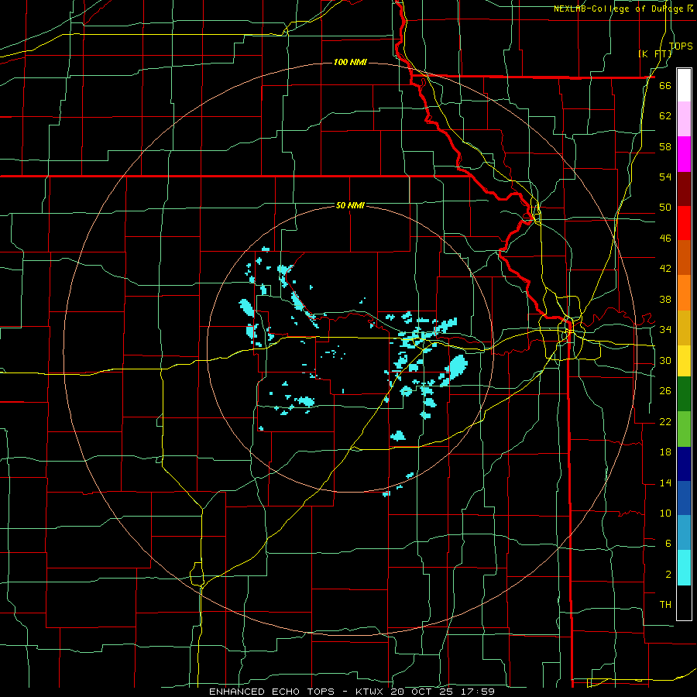Select the light pink legend swatch
Image resolution: width=697 pixels, height=697 pixels.
pos(684,118)
